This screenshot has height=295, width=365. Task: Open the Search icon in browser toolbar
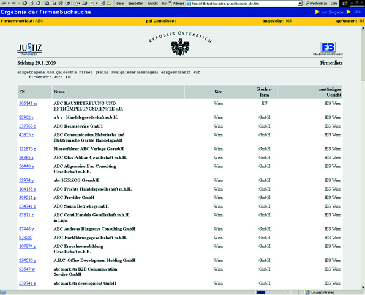point(47,3)
